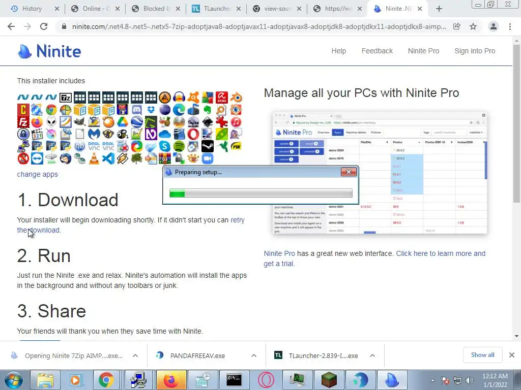Click the qBittorrent icon
Image resolution: width=521 pixels, height=390 pixels.
pos(80,146)
